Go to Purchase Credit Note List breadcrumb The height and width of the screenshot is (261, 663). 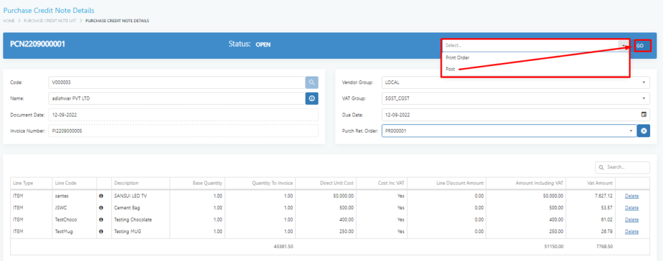(50, 20)
